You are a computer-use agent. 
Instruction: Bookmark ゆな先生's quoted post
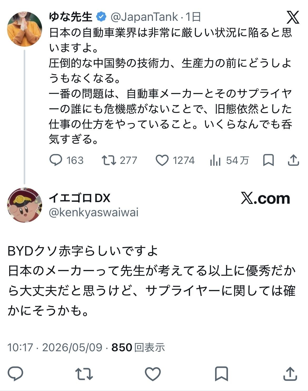click(x=268, y=160)
